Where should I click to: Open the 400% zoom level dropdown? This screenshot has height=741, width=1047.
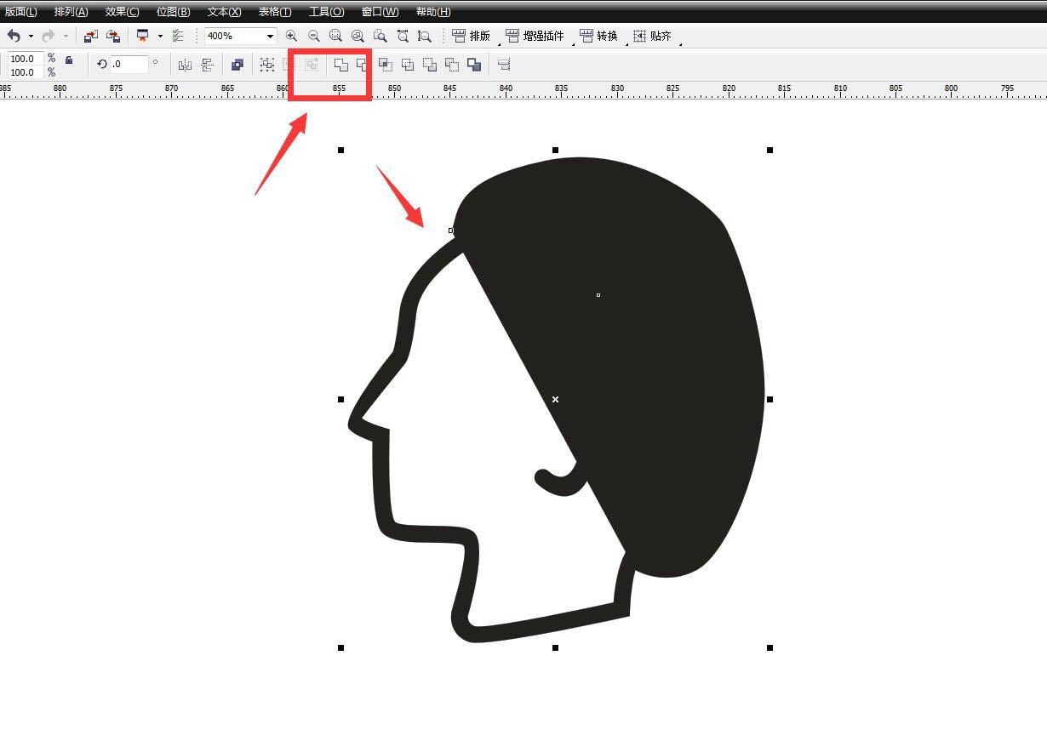click(270, 36)
